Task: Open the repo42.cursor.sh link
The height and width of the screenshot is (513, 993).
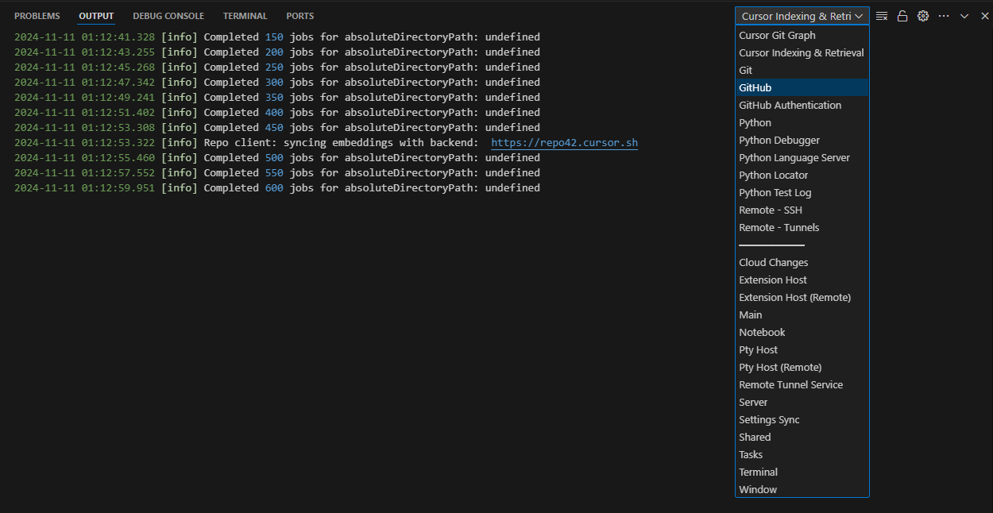Action: tap(564, 142)
